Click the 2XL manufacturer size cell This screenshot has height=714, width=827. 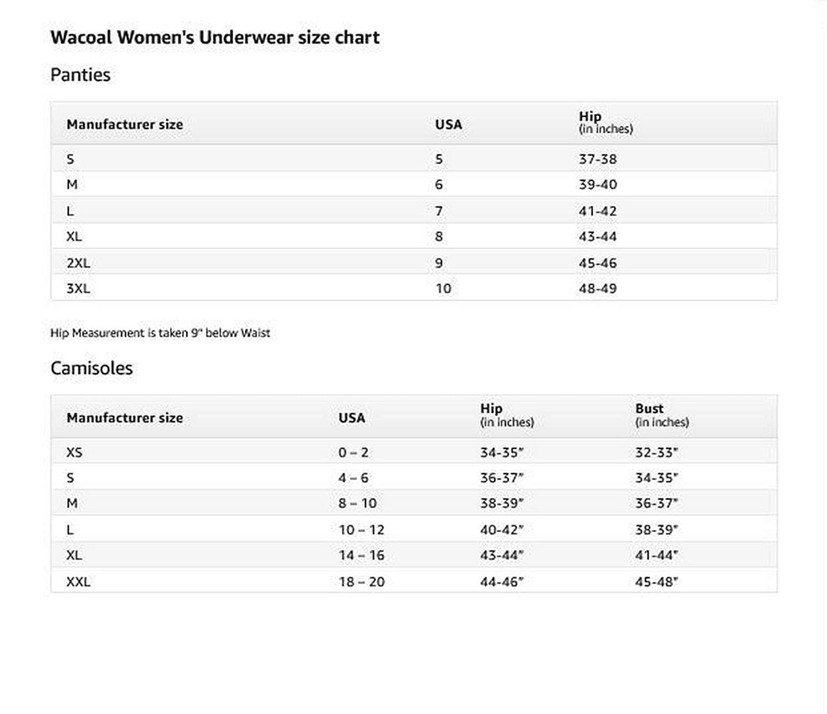click(x=78, y=263)
